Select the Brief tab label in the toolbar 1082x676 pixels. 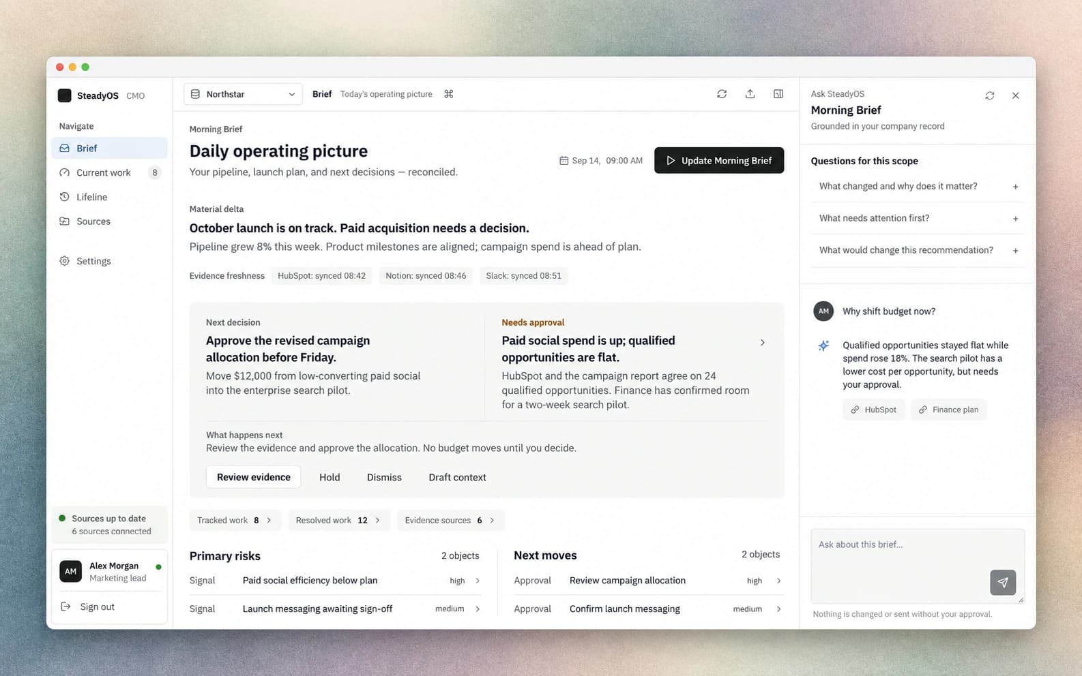(322, 94)
